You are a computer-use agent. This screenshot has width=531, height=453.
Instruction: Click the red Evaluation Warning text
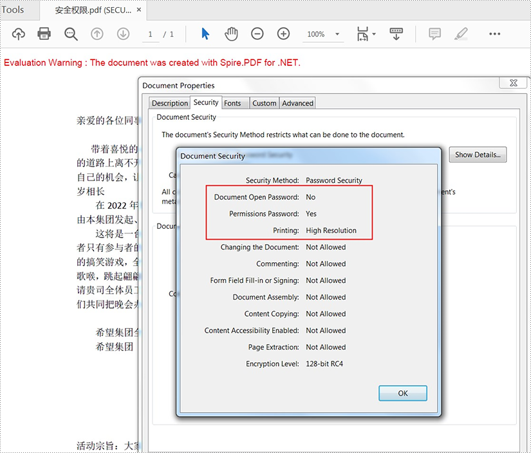tap(152, 63)
